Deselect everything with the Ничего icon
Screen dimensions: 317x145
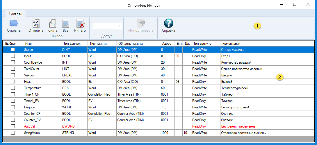click(x=80, y=23)
